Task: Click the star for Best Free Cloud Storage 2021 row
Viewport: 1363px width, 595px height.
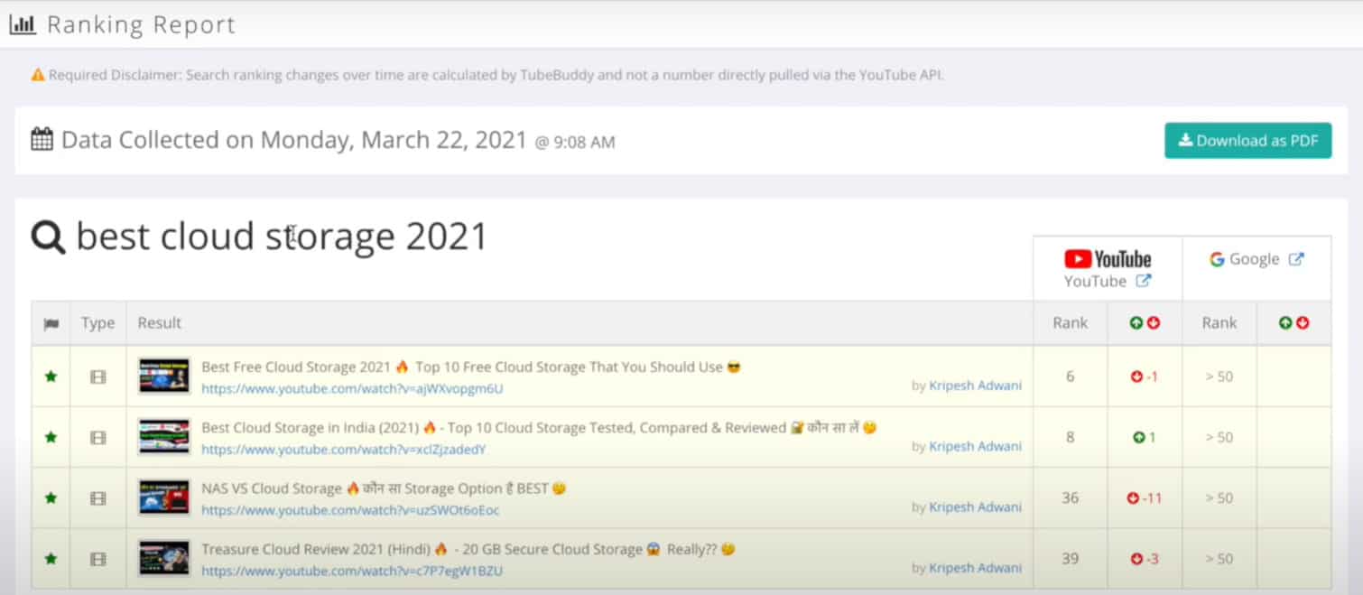Action: pyautogui.click(x=51, y=377)
